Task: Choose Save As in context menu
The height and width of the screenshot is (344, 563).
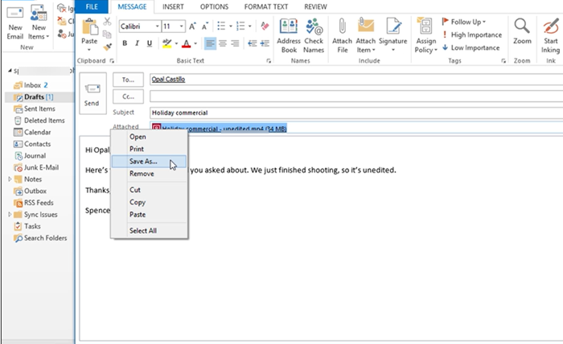Action: point(144,162)
